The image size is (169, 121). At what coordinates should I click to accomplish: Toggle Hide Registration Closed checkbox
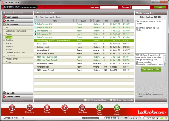point(85,100)
